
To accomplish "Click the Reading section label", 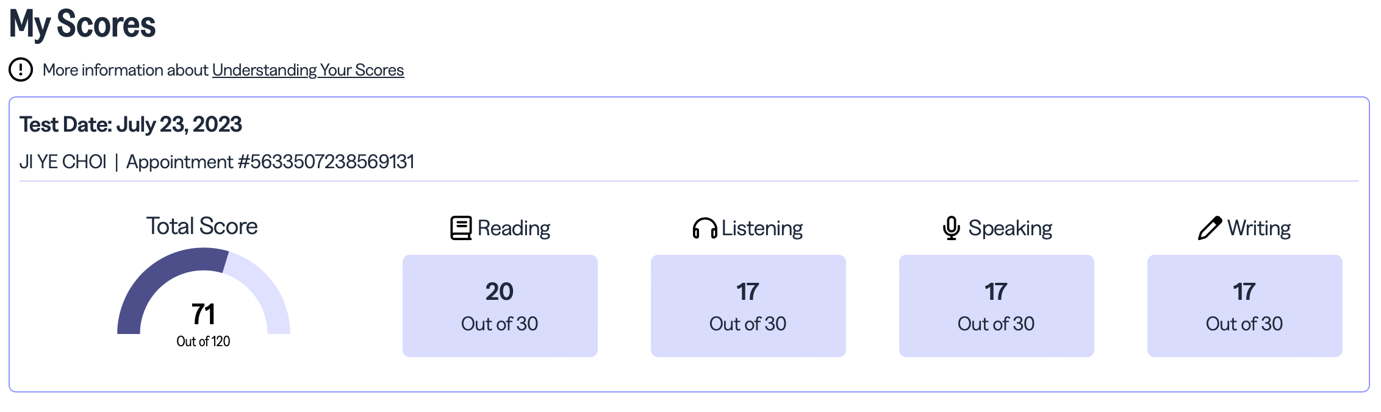I will (x=514, y=228).
